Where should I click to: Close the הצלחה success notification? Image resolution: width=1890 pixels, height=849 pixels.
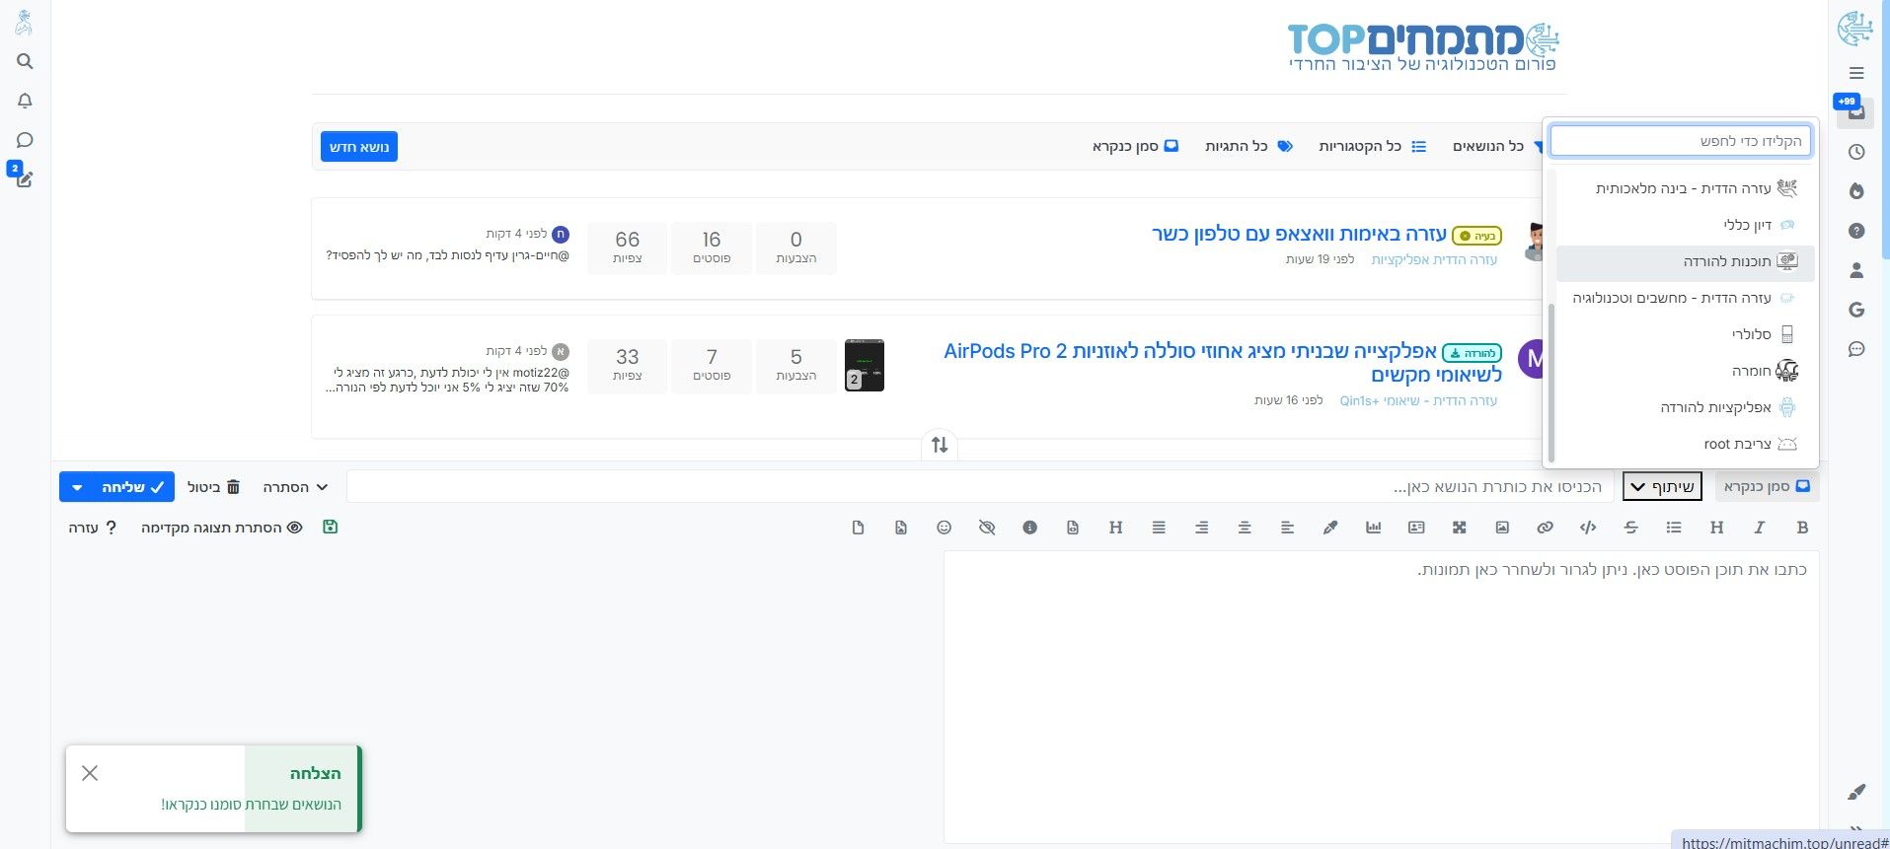pyautogui.click(x=90, y=773)
